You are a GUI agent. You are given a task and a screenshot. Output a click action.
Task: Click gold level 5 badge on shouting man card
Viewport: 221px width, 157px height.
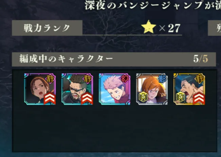click(180, 97)
